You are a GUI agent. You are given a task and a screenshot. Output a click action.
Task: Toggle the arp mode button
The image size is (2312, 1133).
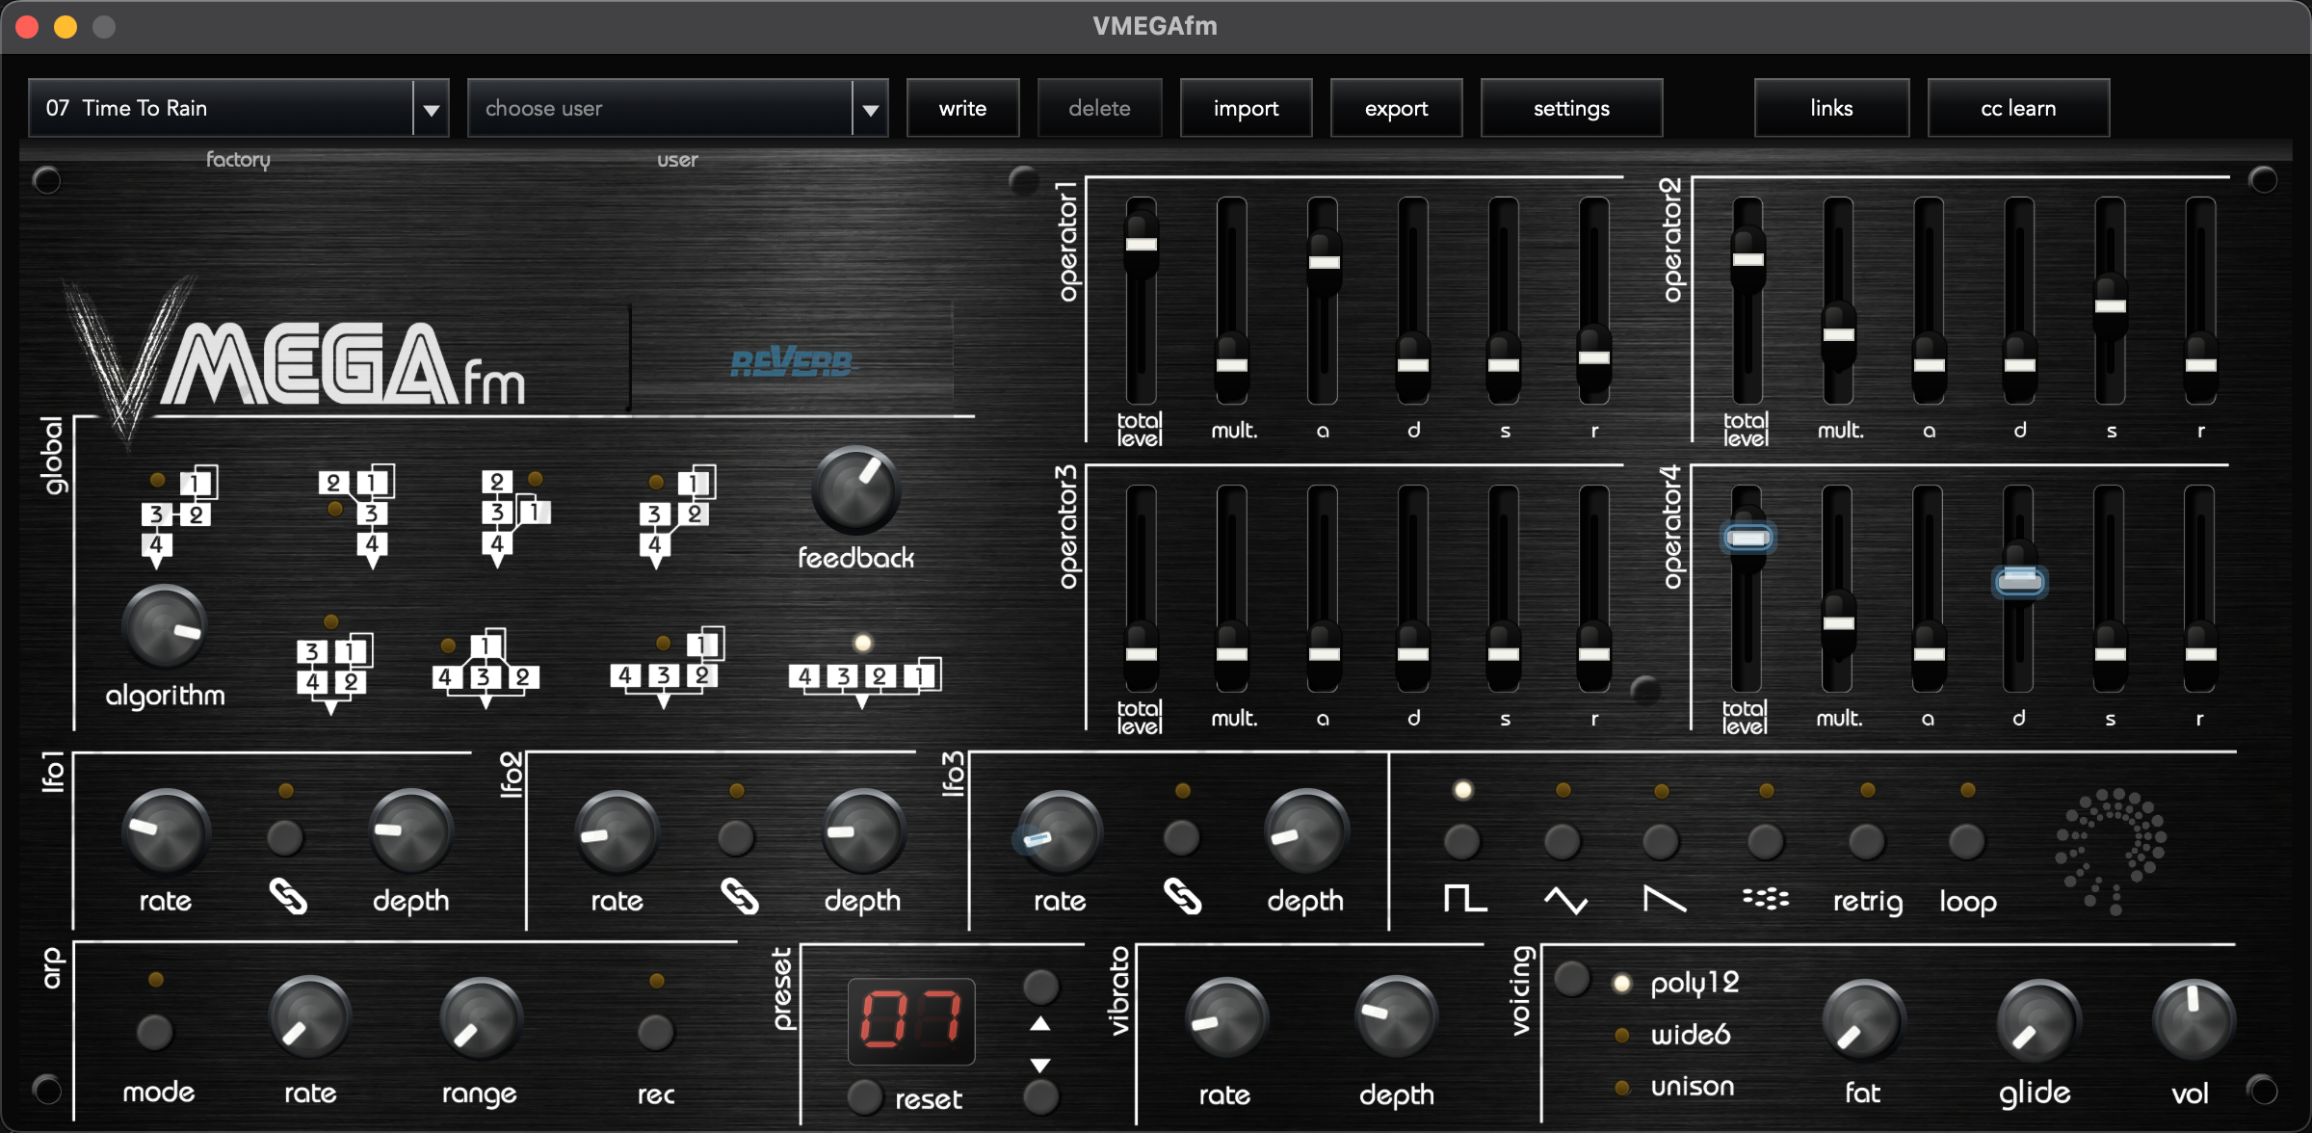pos(154,1032)
